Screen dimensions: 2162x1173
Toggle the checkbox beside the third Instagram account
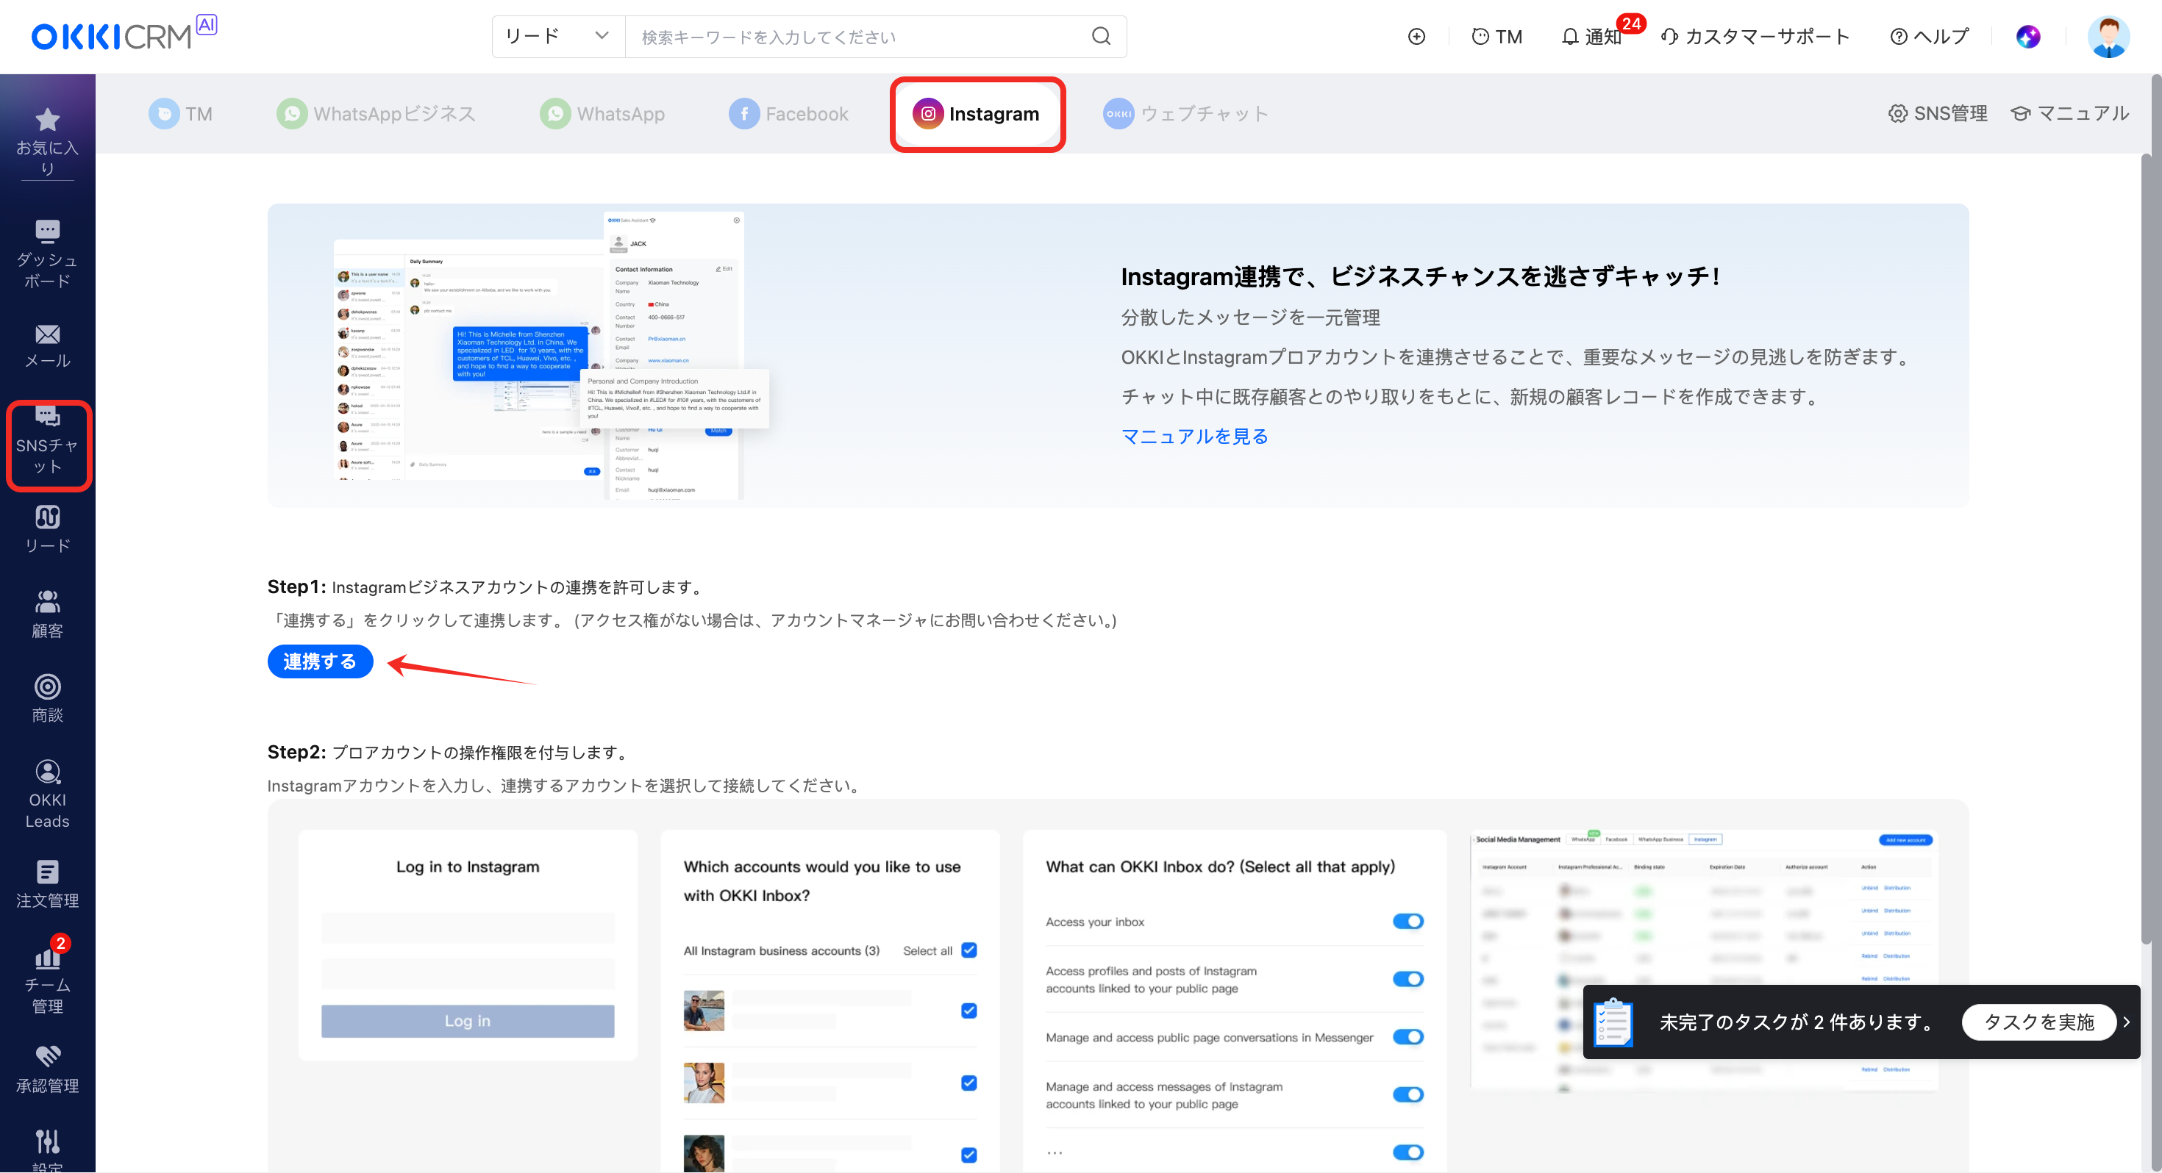968,1155
